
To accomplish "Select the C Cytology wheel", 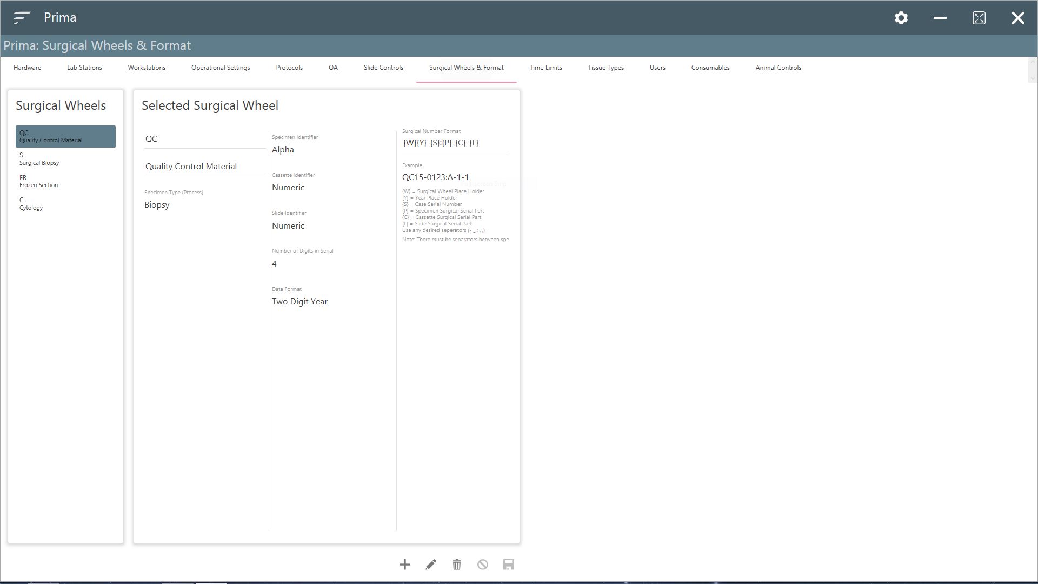I will click(x=65, y=204).
